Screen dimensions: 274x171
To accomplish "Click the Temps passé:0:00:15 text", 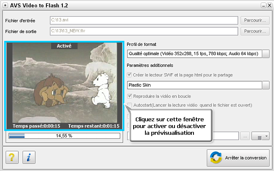I will [x=36, y=126].
